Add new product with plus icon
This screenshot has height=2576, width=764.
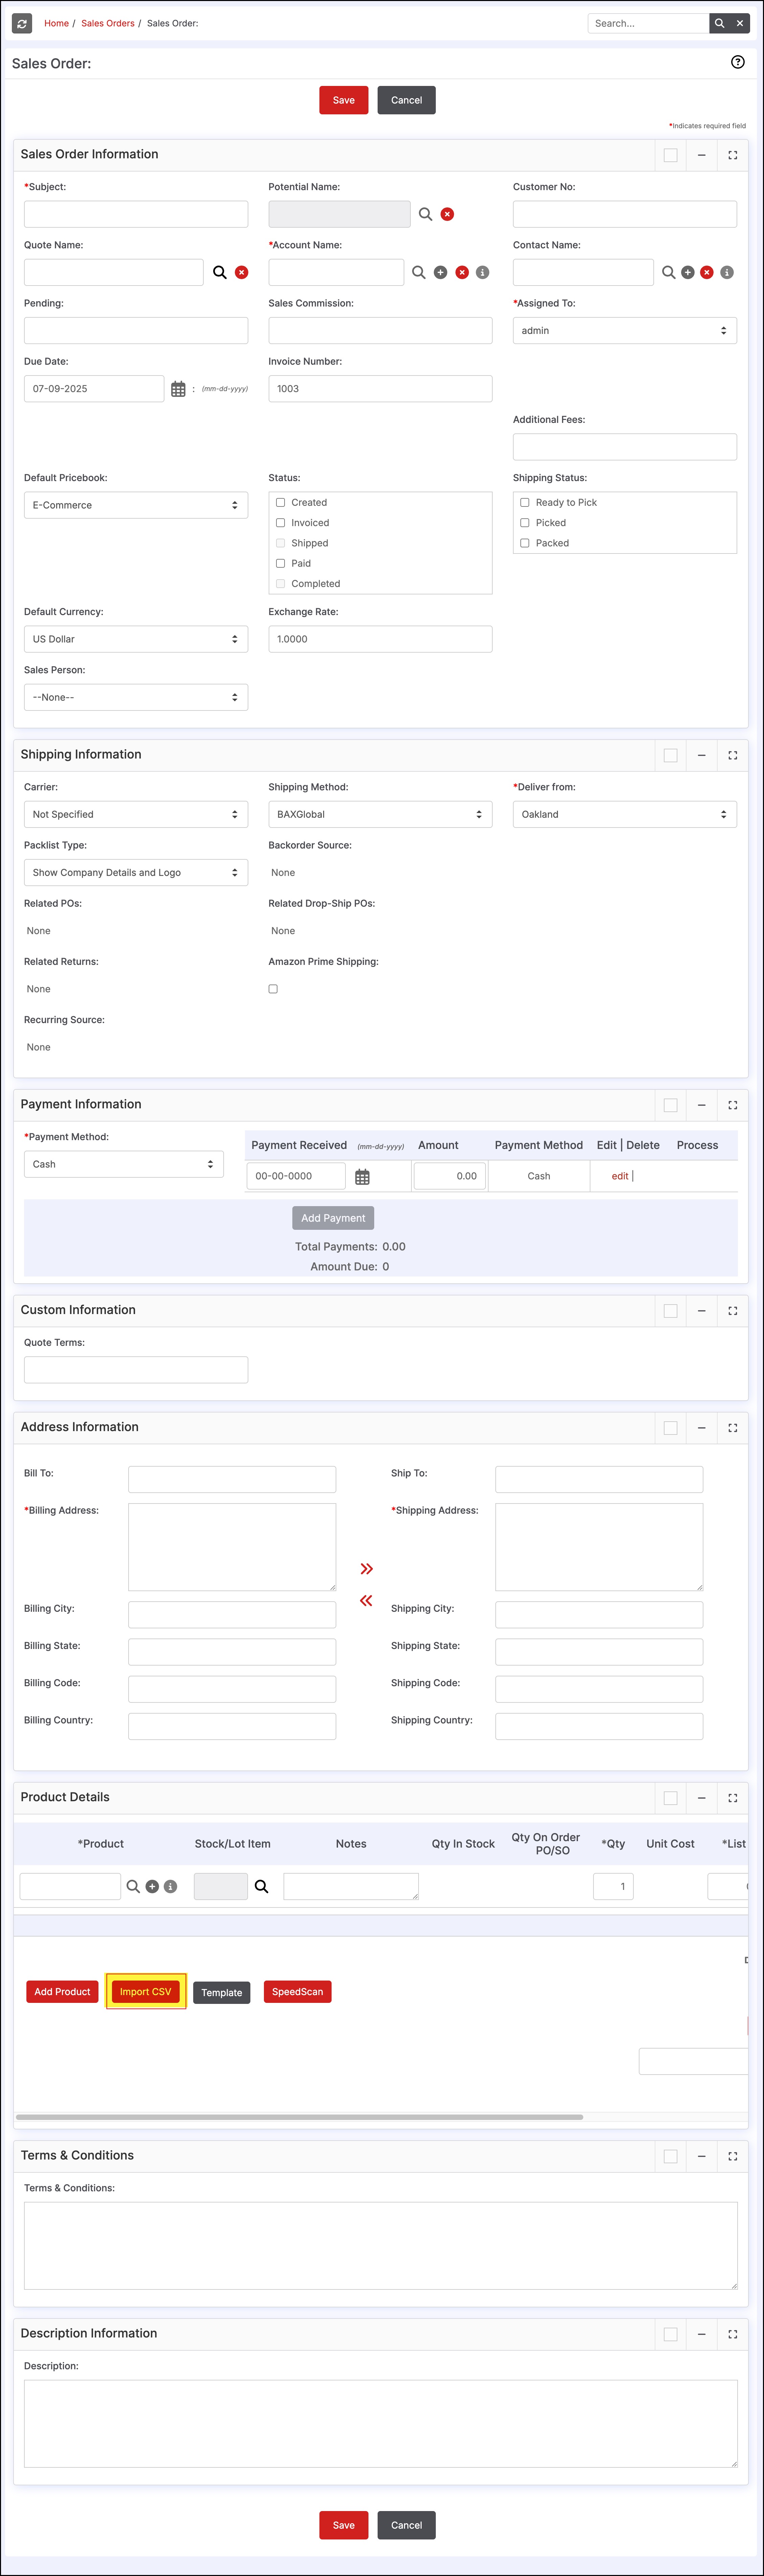click(152, 1886)
